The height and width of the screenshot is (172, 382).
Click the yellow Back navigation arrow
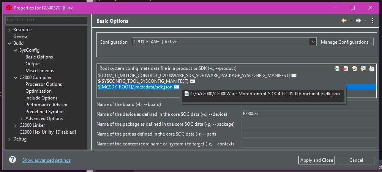pyautogui.click(x=344, y=21)
